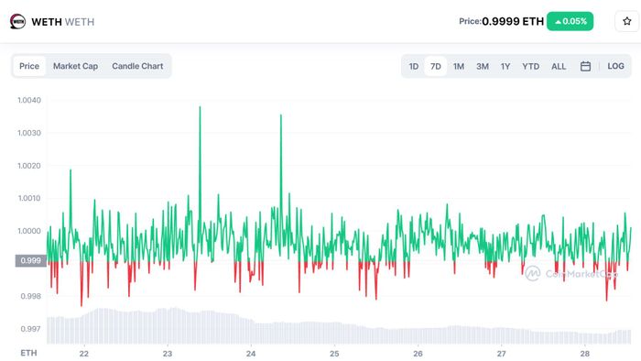The height and width of the screenshot is (361, 641).
Task: Click the 0.997 y-axis label
Action: click(30, 329)
